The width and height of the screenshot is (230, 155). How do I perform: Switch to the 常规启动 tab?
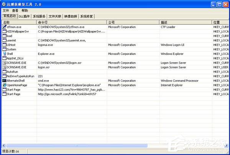coord(10,16)
